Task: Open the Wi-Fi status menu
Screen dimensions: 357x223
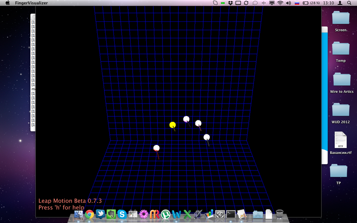Action: (x=280, y=3)
